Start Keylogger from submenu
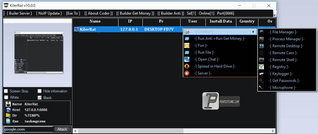Screen dimensions: 318x134 (287, 74)
